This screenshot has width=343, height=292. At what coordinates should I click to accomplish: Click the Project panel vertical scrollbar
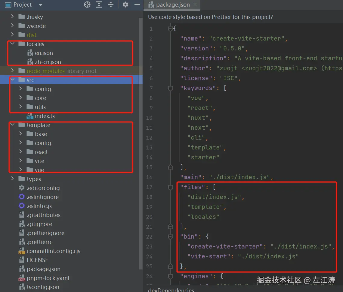point(141,144)
